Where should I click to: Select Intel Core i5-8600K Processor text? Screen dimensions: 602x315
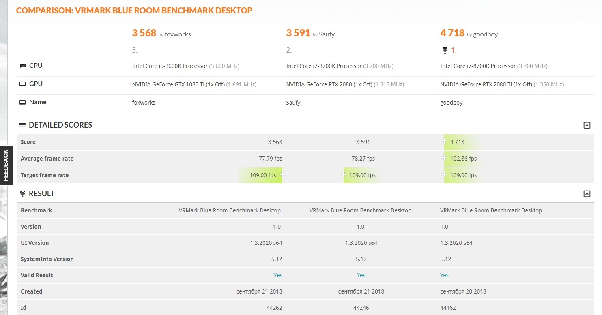point(170,66)
